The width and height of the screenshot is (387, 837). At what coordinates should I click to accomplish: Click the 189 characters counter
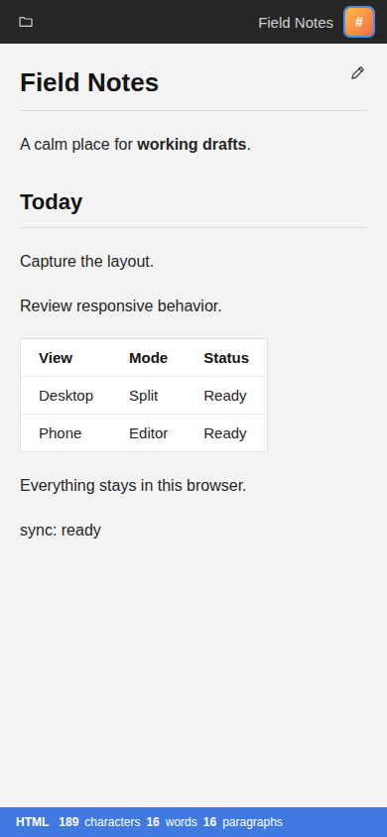[x=99, y=822]
